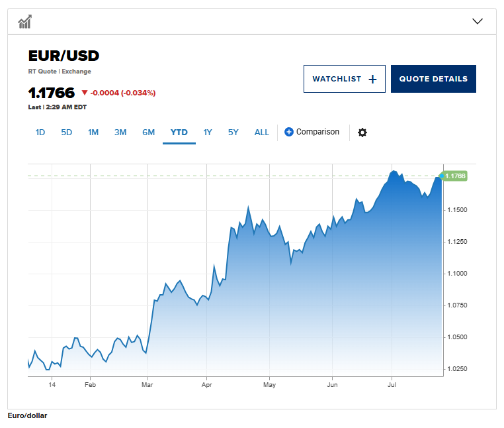The width and height of the screenshot is (504, 428).
Task: Click the red down-arrow change indicator
Action: [x=85, y=93]
